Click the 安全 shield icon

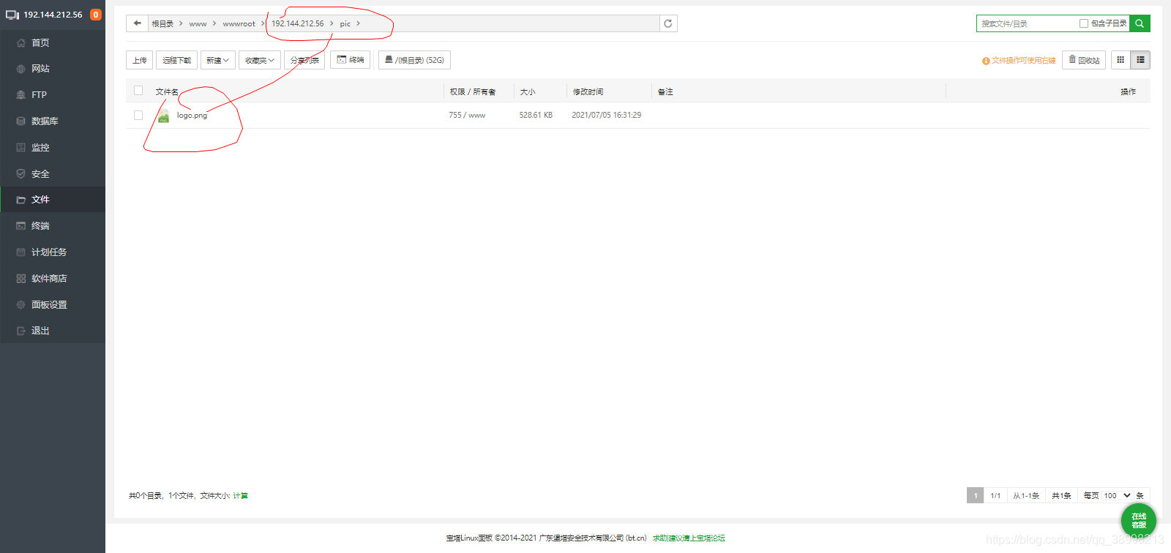[x=20, y=174]
